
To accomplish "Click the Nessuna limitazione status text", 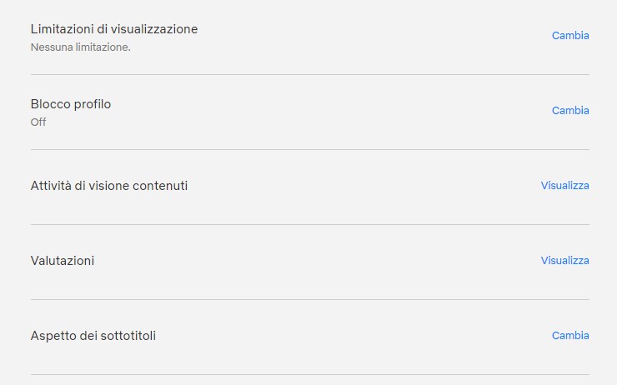I will (81, 47).
